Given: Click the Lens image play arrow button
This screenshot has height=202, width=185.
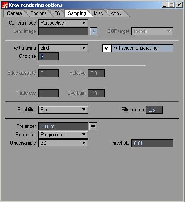Looking at the screenshot, I should [94, 31].
